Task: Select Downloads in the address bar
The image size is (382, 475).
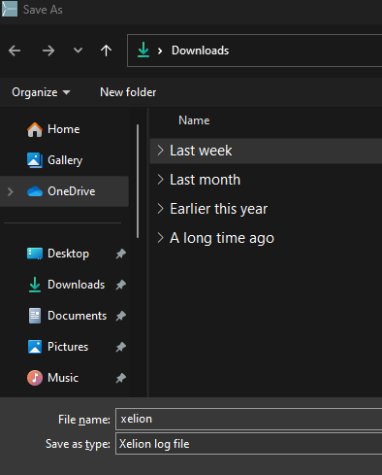Action: pyautogui.click(x=200, y=51)
